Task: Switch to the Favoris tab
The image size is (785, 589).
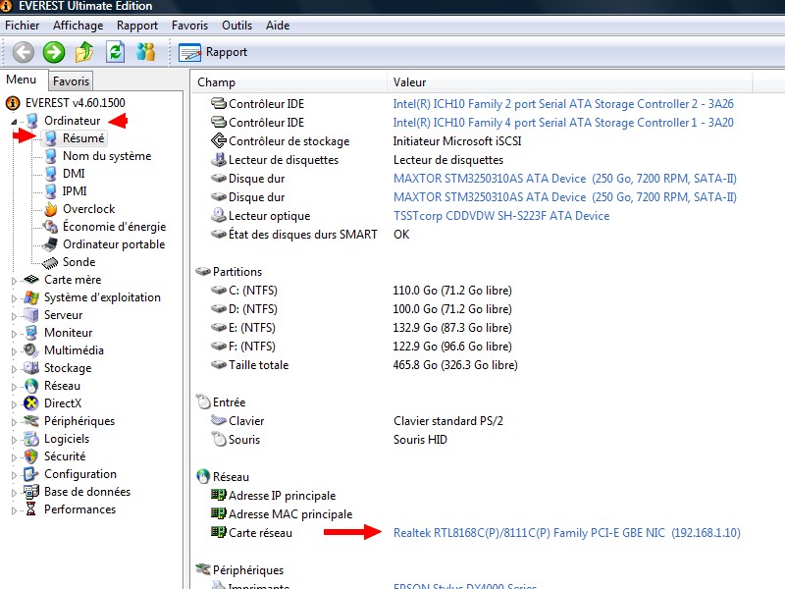Action: coord(71,81)
